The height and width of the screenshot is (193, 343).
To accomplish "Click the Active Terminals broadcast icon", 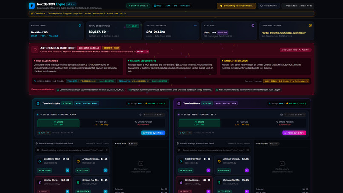I will [195, 26].
